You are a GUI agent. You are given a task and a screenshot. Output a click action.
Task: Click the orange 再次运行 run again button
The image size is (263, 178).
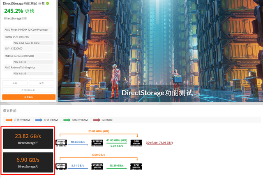pos(29,97)
